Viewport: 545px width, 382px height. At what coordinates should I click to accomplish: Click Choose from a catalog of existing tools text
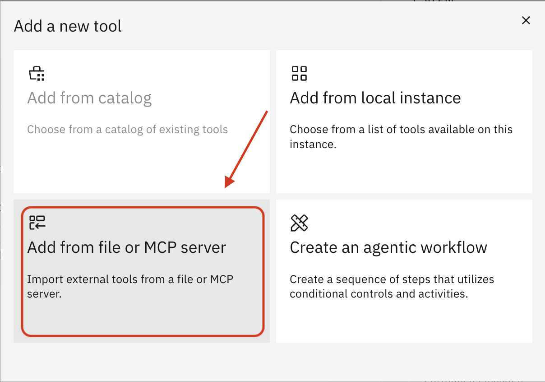pos(128,130)
